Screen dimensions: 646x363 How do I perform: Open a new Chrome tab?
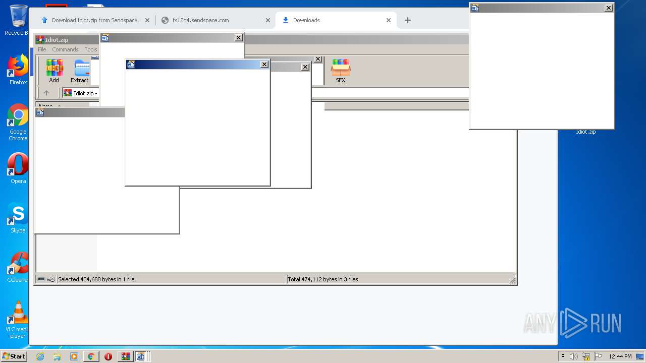click(408, 20)
